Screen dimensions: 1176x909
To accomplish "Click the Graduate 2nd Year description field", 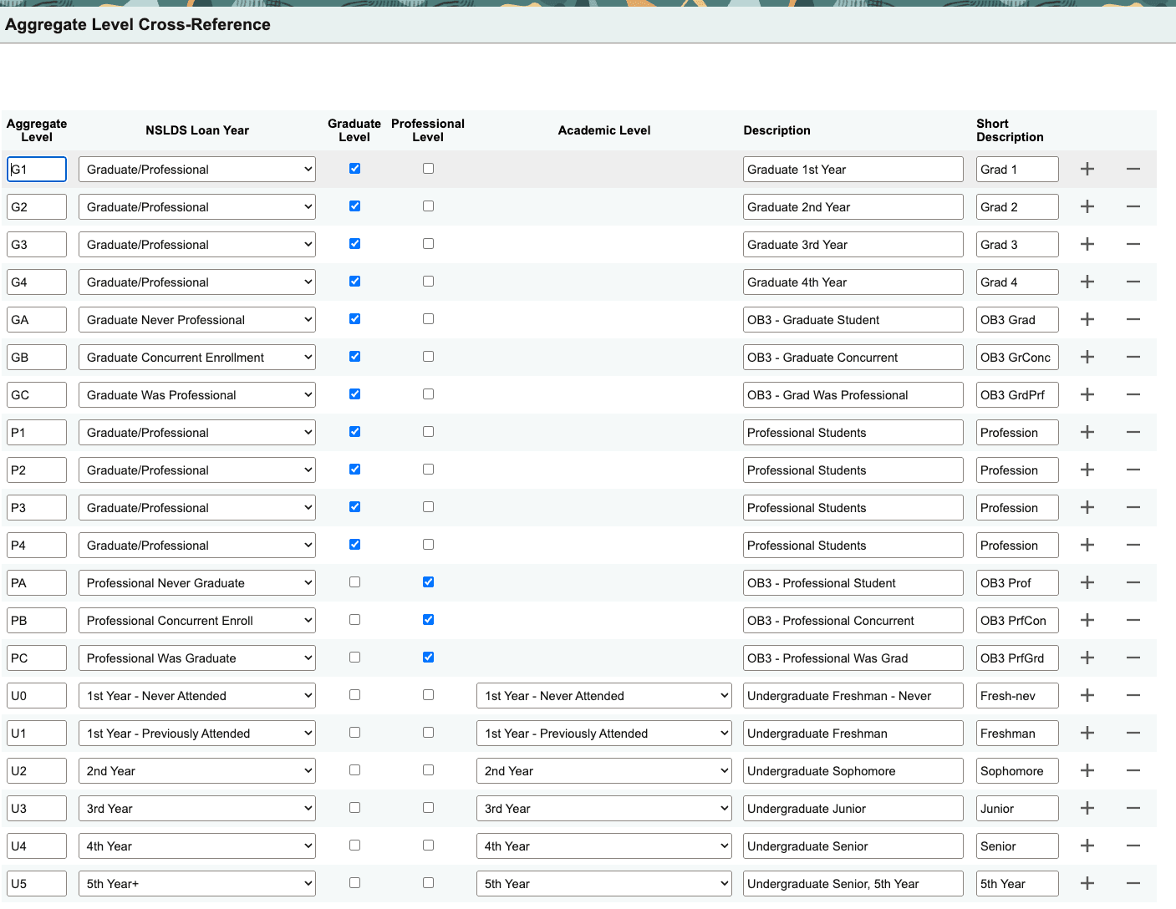I will 853,206.
